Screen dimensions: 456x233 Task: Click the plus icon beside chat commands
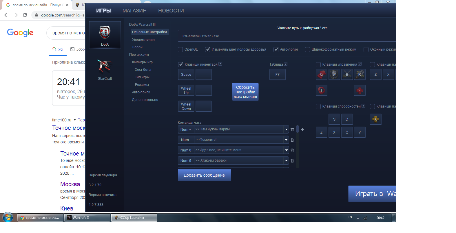(x=302, y=130)
